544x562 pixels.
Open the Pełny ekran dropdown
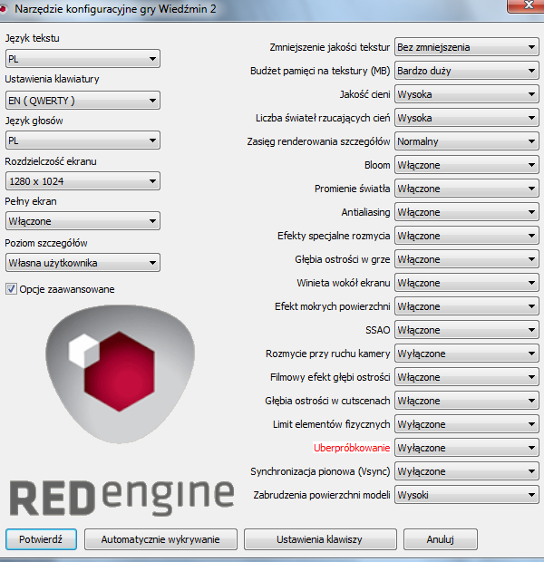[x=83, y=220]
